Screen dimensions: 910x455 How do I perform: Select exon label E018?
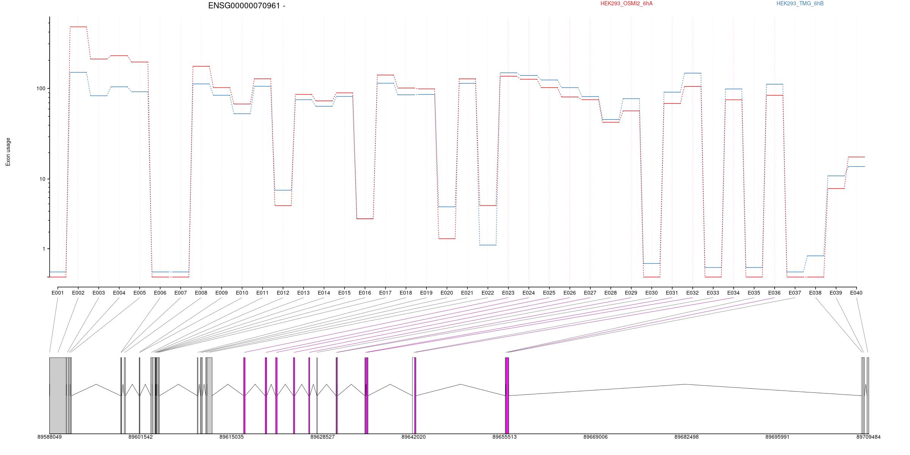[x=406, y=293]
